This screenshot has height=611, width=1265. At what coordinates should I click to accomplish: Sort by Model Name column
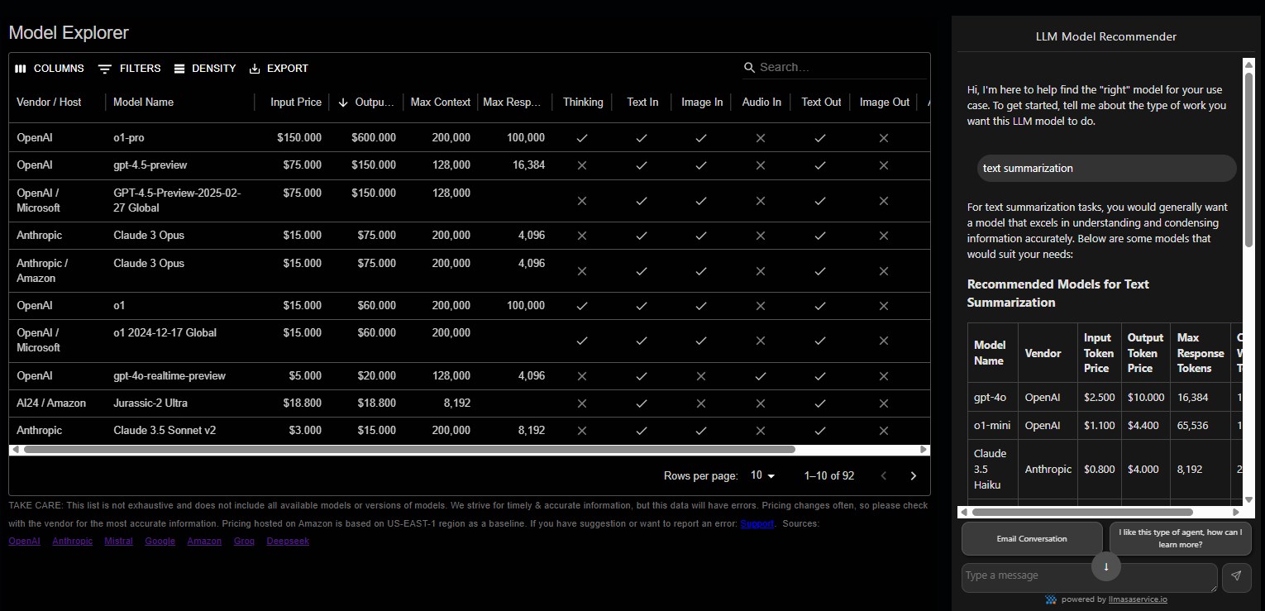pos(143,102)
